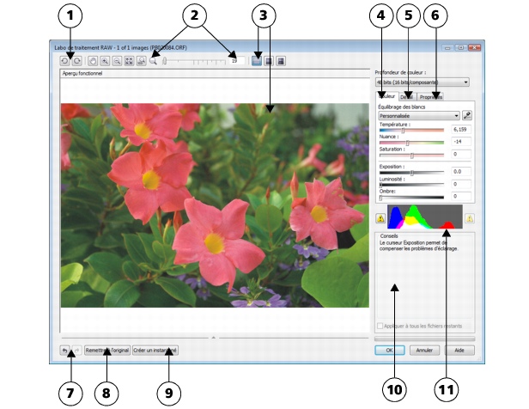Pick the white balance eyedropper tool
This screenshot has height=409, width=529.
[x=467, y=115]
